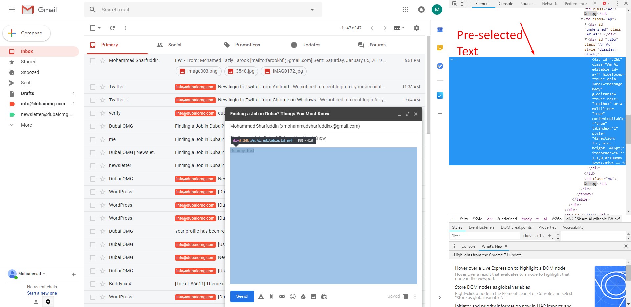Open Google Keep in the side panel

tap(440, 48)
